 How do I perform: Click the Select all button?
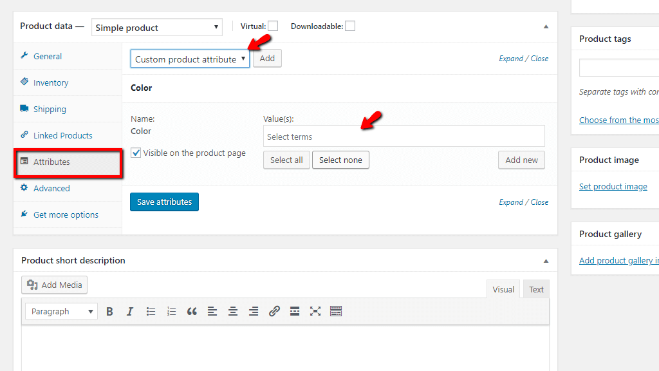tap(286, 160)
